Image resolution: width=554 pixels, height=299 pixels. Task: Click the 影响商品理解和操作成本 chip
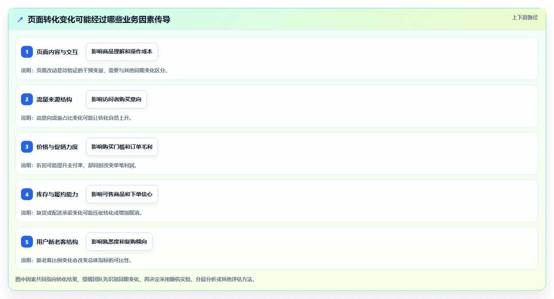click(x=122, y=52)
